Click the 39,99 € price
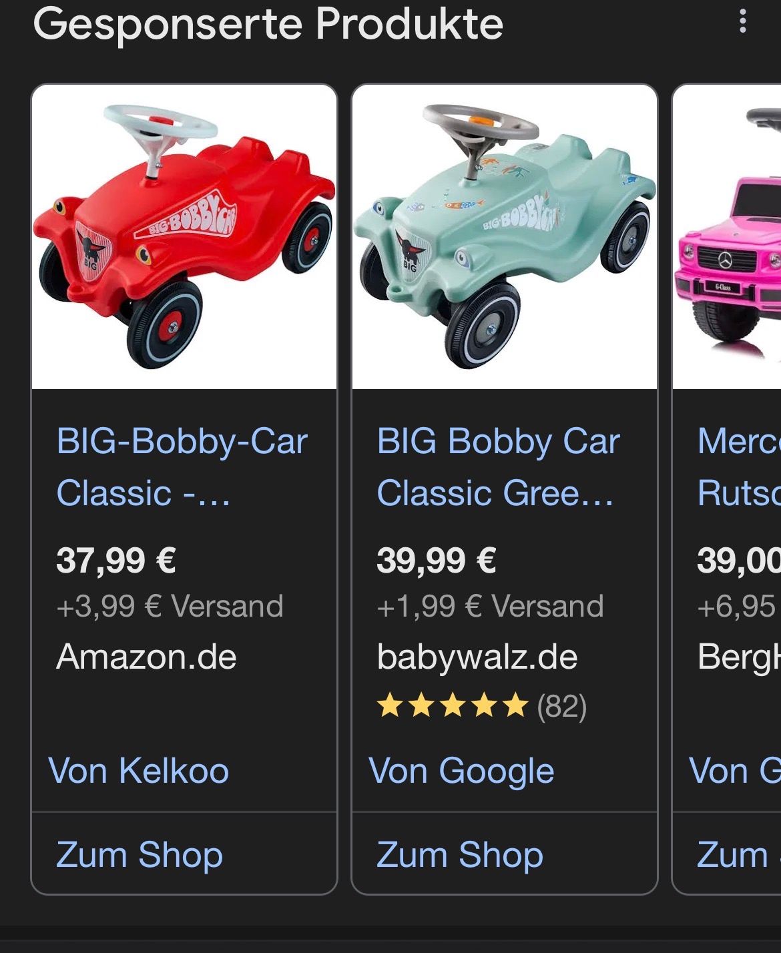Image resolution: width=781 pixels, height=953 pixels. [437, 560]
